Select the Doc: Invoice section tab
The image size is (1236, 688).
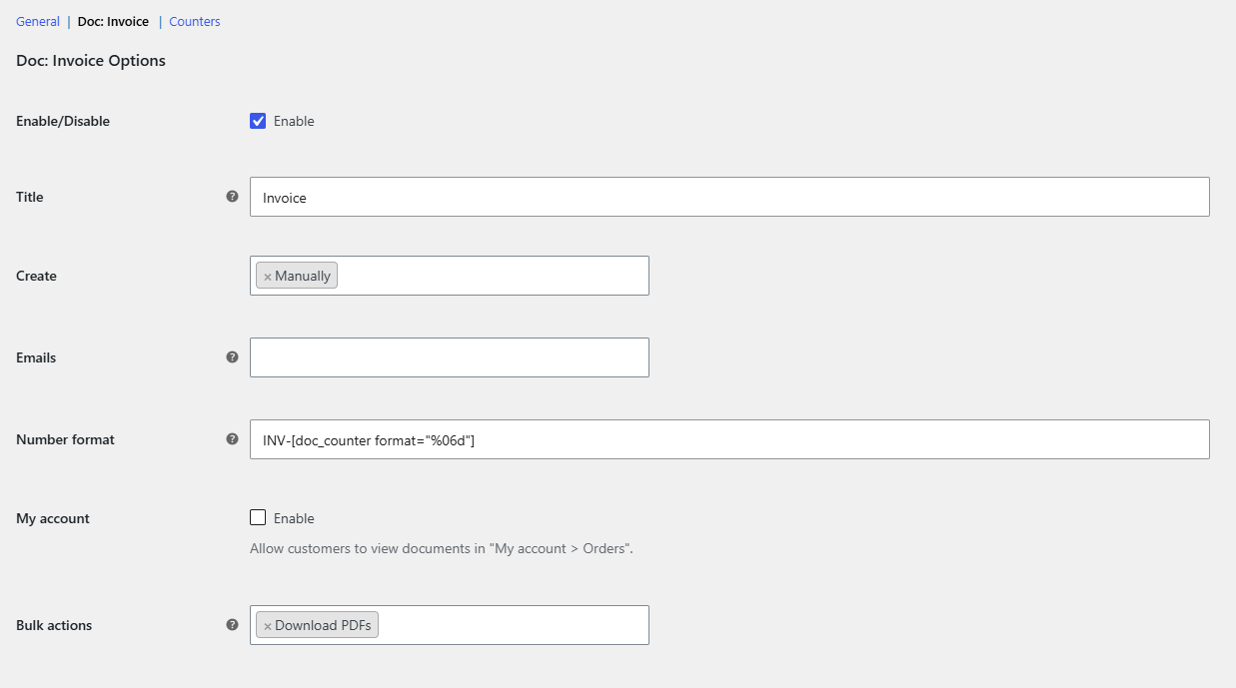coord(113,21)
